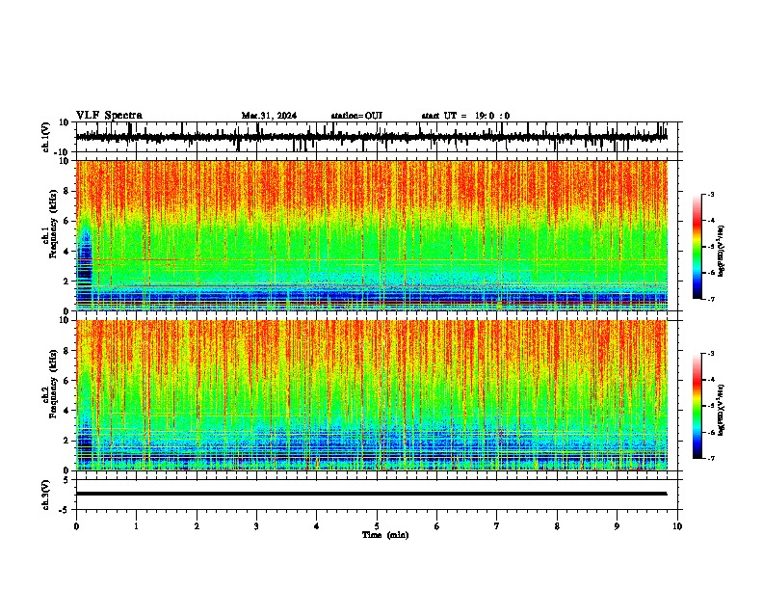
Task: Click the ch.3 flat black trace line
Action: tap(371, 494)
